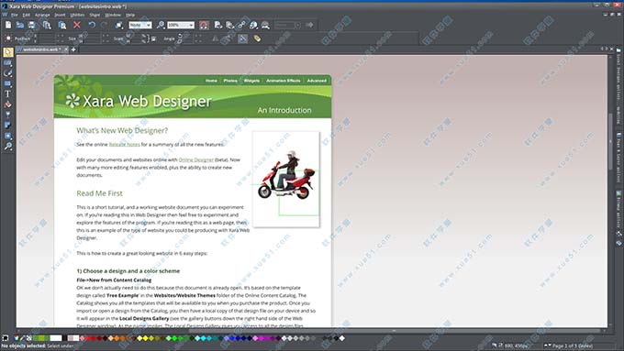Click the Home link in page navbar
Viewport: 624px width, 351px height.
(x=211, y=81)
